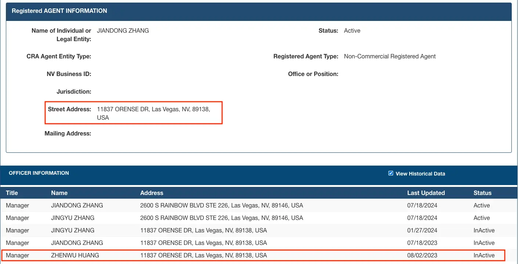
Task: Click the registered agent name JIANDONG ZHANG
Action: 123,31
